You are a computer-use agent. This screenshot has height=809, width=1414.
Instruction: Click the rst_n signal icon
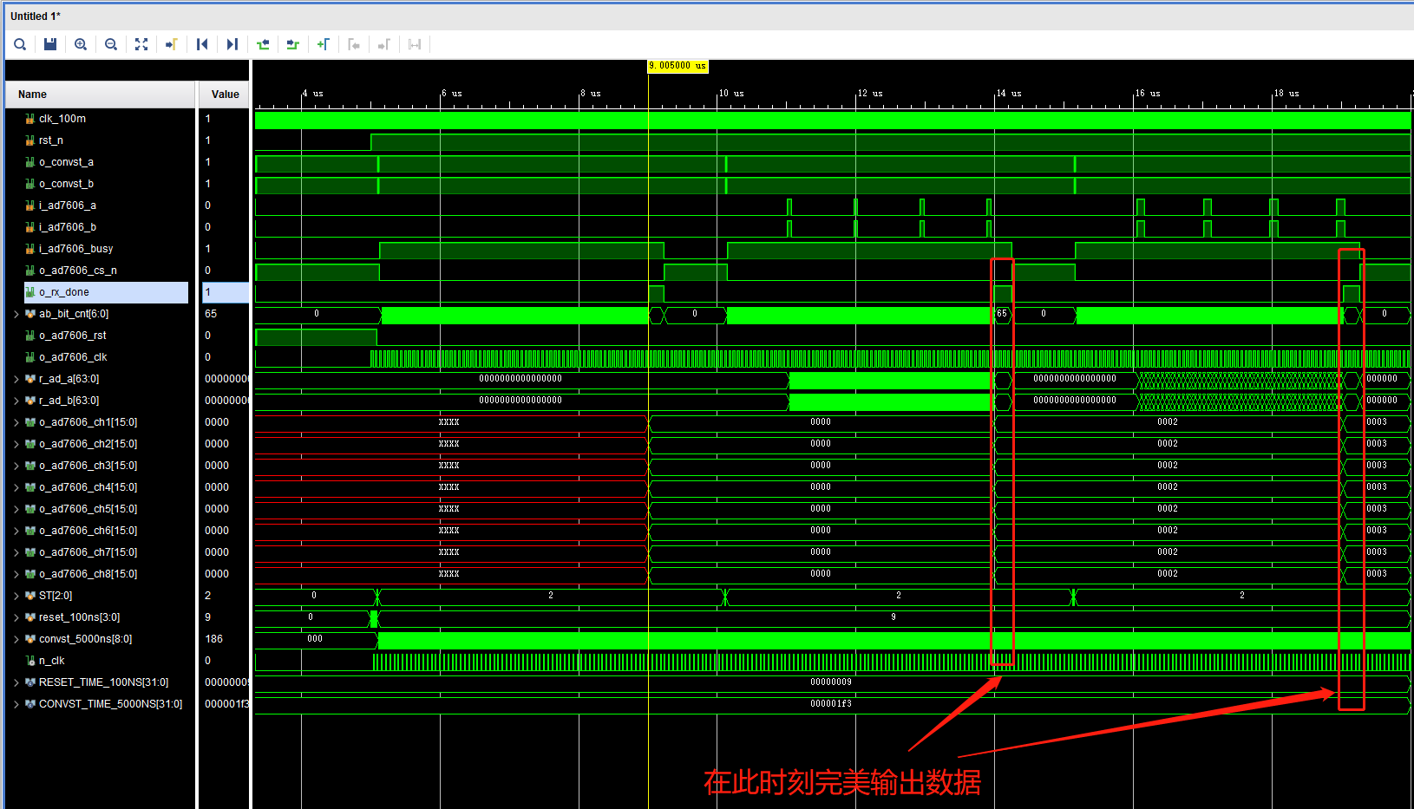pyautogui.click(x=30, y=140)
